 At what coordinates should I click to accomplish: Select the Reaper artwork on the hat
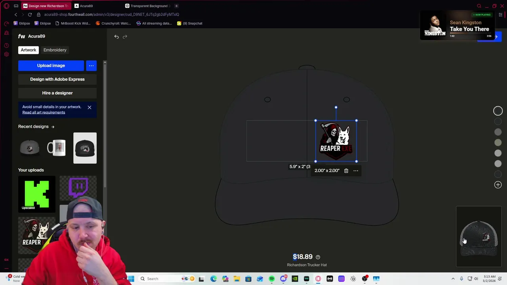point(336,141)
